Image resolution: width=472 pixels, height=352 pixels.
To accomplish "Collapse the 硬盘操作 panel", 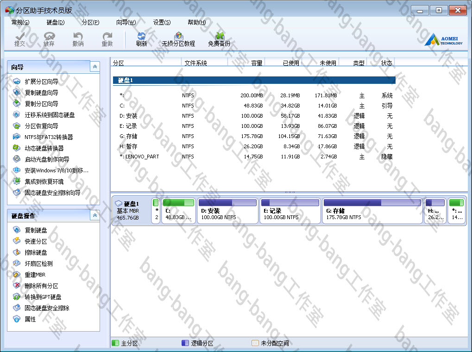I will pos(95,215).
